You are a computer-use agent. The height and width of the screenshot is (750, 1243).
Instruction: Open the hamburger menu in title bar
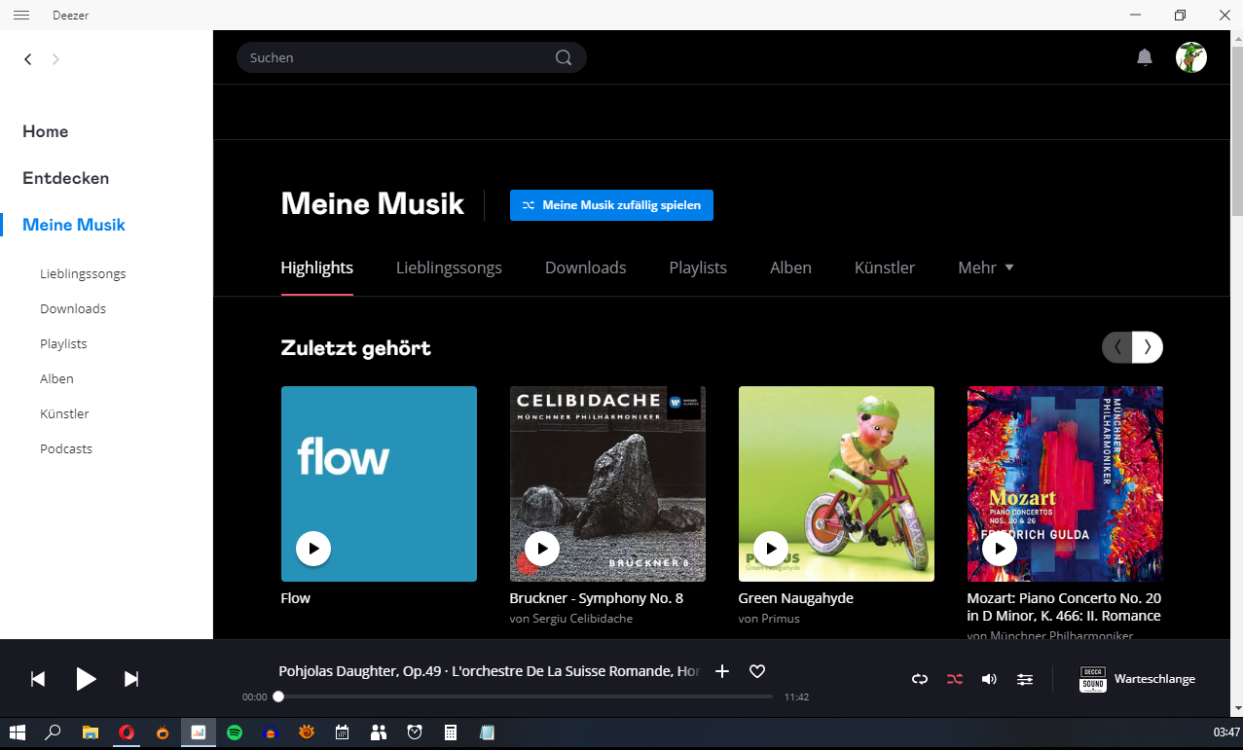pos(21,15)
